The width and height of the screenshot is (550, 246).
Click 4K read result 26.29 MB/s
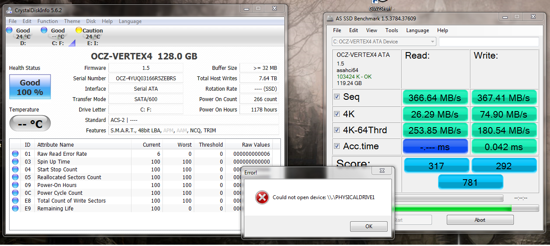[435, 114]
